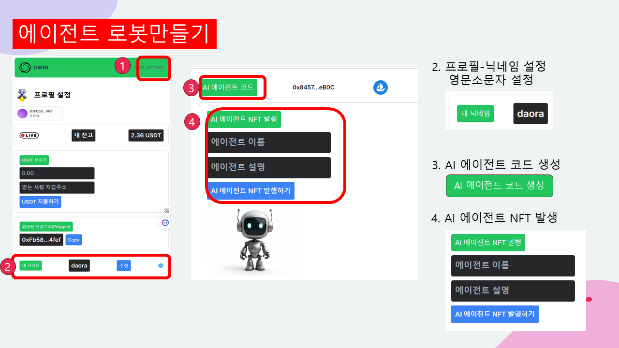619x348 pixels.
Task: Click the 내 잔고 label
Action: click(x=83, y=135)
